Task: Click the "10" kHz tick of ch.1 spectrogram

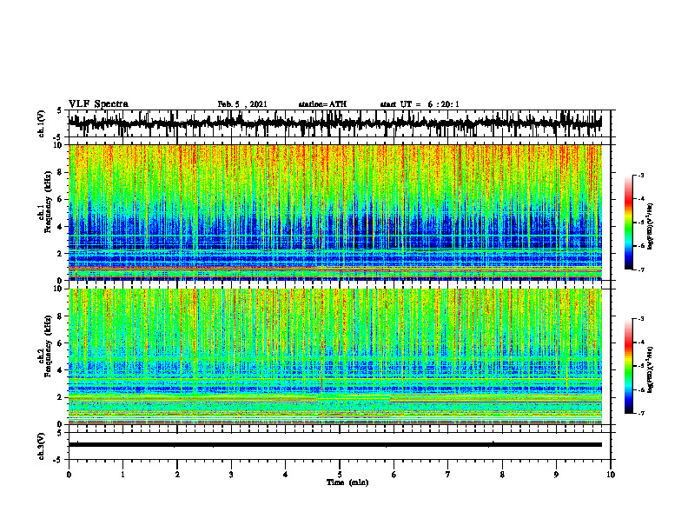Action: pos(60,145)
